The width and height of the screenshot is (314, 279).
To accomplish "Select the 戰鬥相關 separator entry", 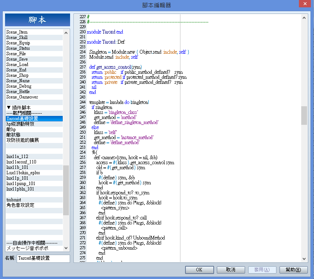I will coord(34,113).
